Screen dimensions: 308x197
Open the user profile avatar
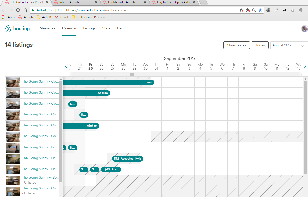[x=304, y=29]
